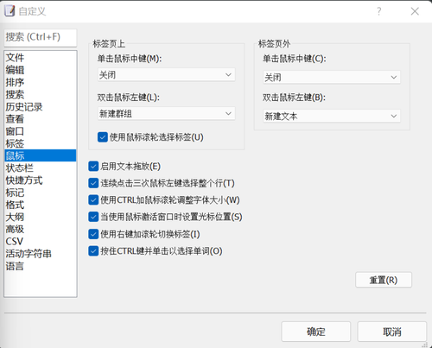Expand 双击鼠标左键(L) dropdown showing 新建群组

pyautogui.click(x=167, y=114)
